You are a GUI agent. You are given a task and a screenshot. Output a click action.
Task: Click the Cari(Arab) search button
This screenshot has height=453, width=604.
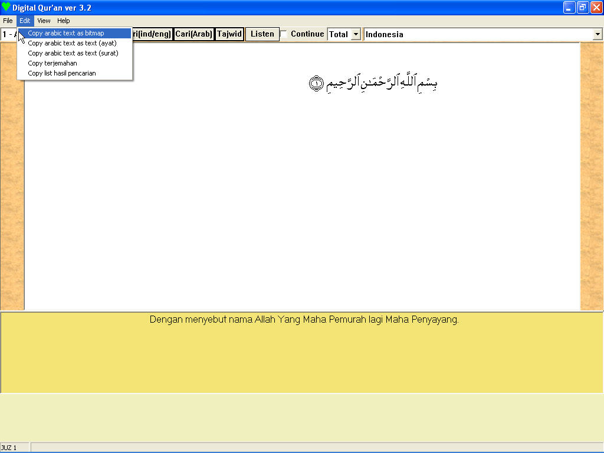[193, 34]
